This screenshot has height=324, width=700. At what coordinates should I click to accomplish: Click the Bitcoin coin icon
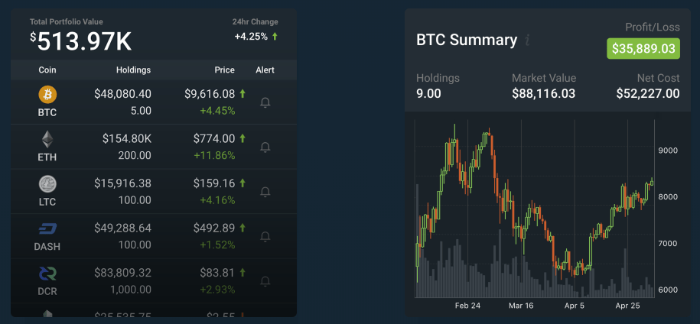pos(47,95)
